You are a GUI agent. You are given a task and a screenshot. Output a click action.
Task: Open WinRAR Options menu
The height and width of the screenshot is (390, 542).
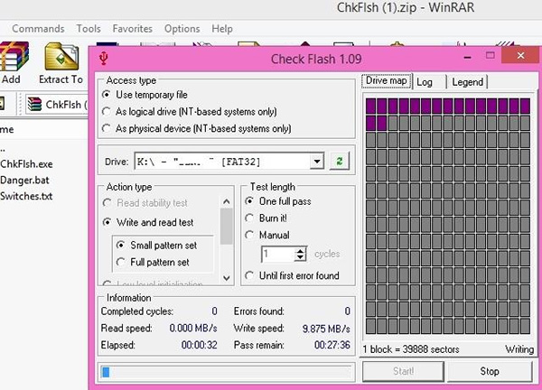tap(182, 29)
